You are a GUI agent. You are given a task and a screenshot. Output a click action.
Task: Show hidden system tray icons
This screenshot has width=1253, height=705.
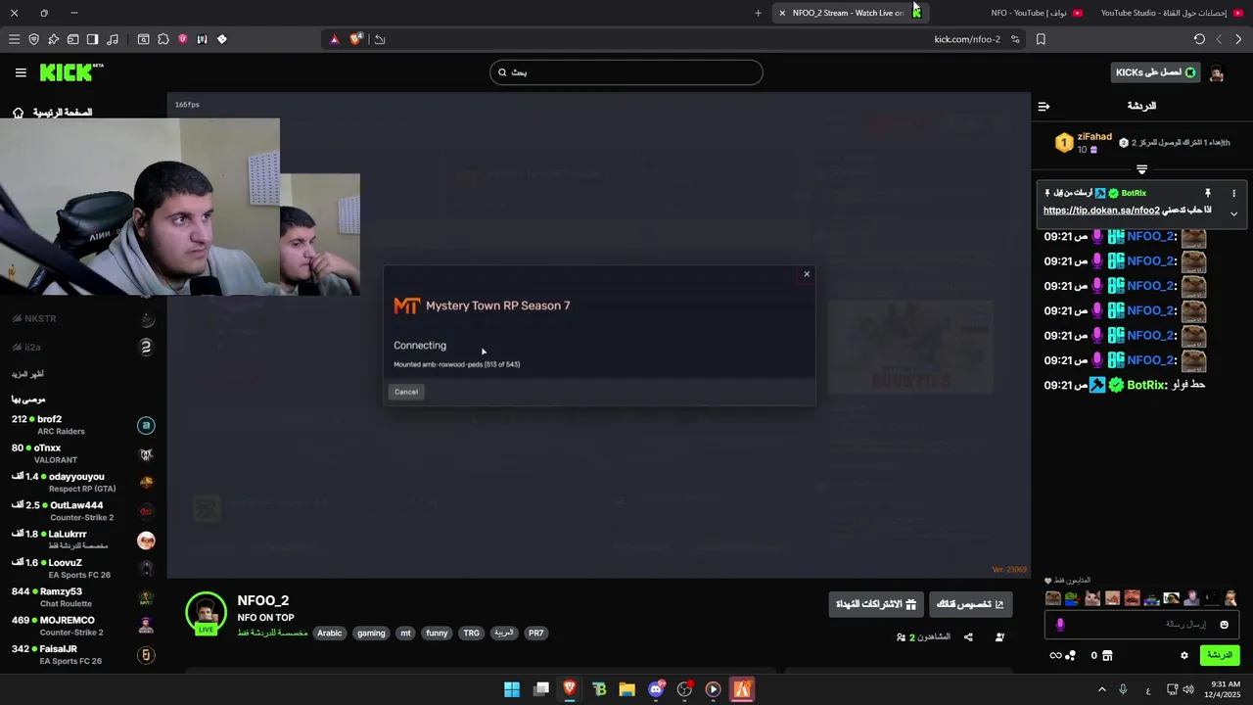pyautogui.click(x=1102, y=689)
